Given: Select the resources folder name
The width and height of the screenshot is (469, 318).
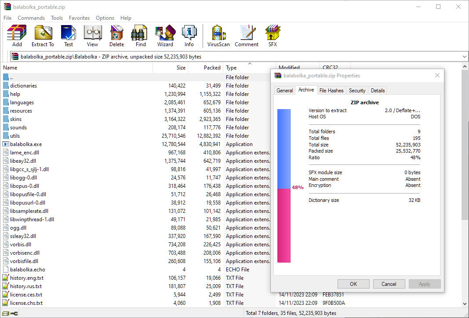Looking at the screenshot, I should point(21,111).
